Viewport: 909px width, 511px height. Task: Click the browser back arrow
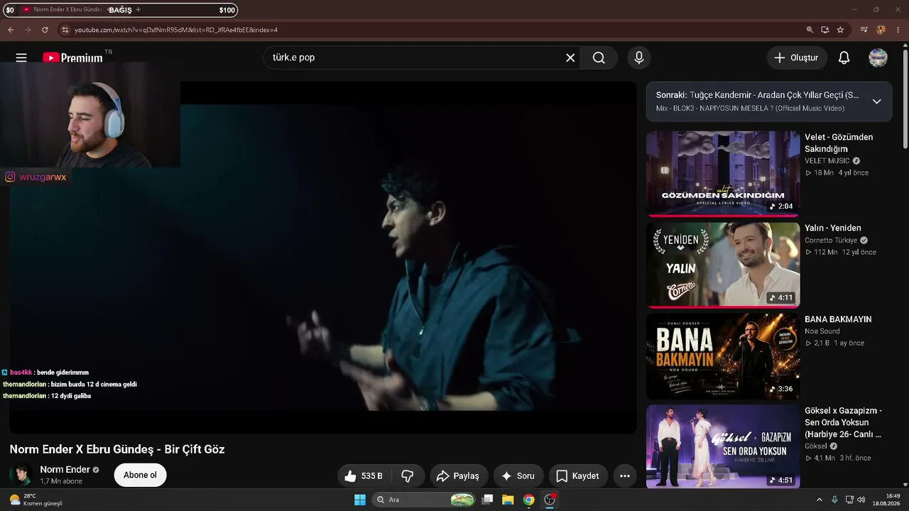click(x=11, y=30)
